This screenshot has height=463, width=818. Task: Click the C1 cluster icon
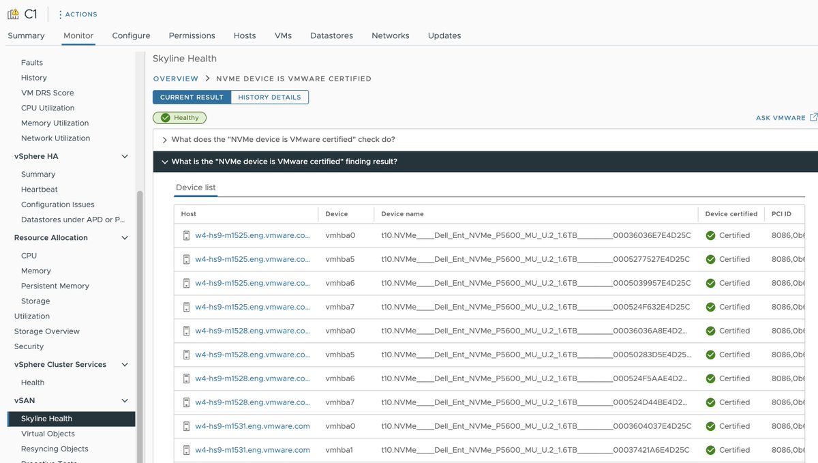(x=13, y=14)
